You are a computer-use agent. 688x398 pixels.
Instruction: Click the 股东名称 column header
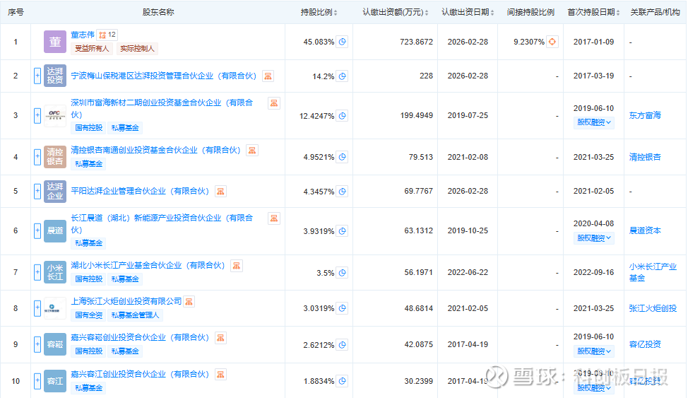(x=158, y=12)
